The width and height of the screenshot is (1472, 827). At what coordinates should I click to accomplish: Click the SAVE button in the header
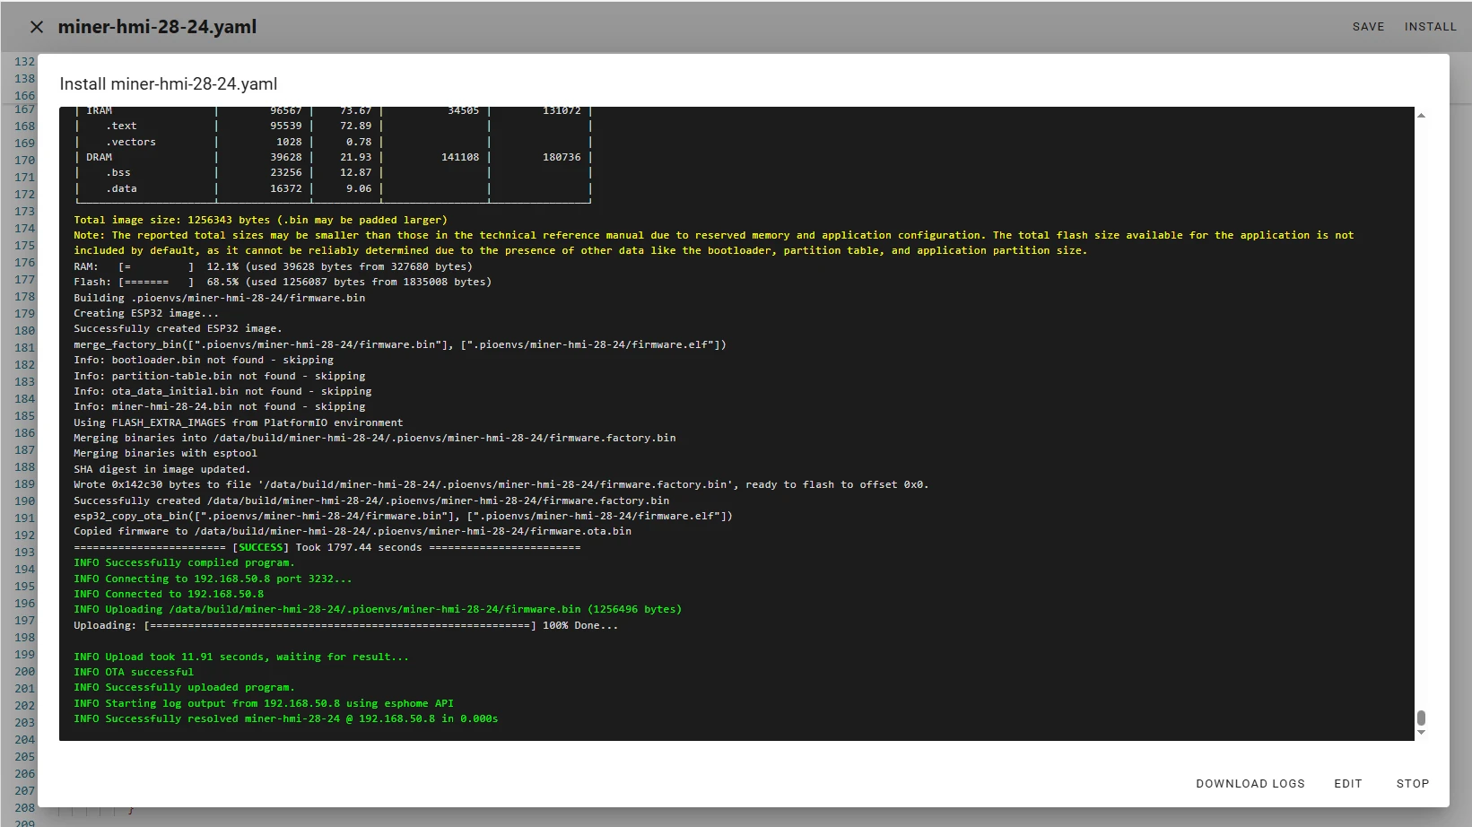1368,27
